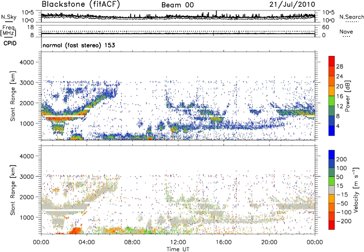The image size is (364, 252).
Task: Click power scale value '28'
Action: click(339, 66)
